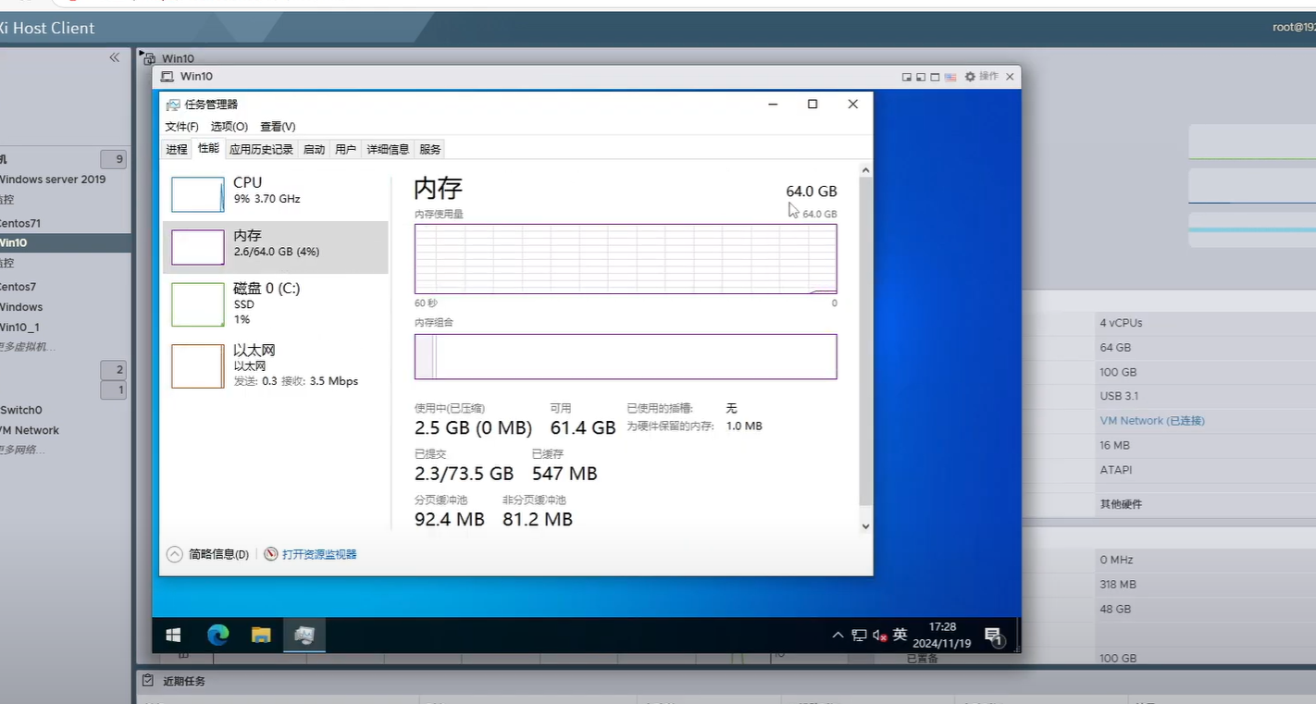Select Centos7 VM in navigator
The width and height of the screenshot is (1316, 704).
(x=19, y=287)
